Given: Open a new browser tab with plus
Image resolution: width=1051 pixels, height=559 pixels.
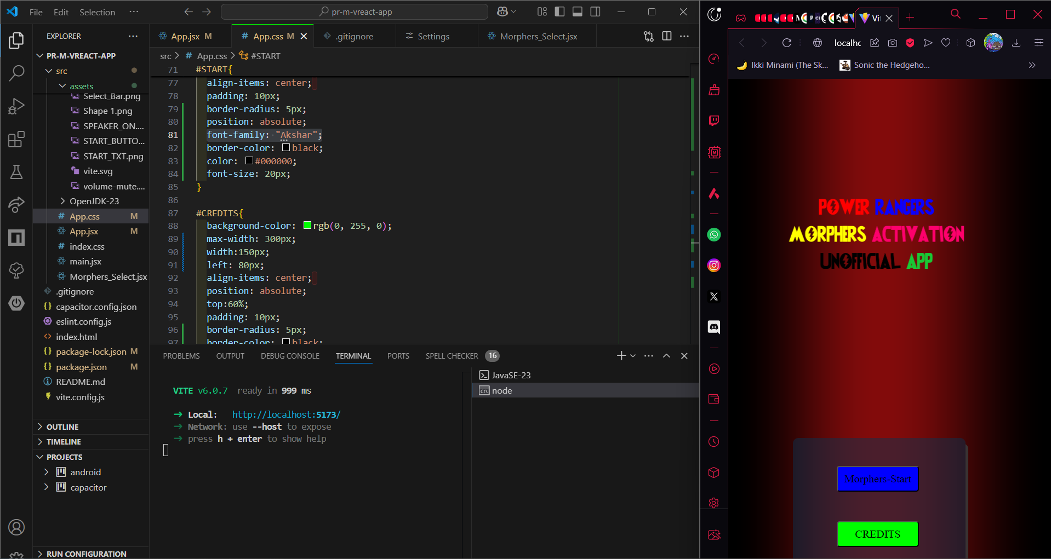Looking at the screenshot, I should click(x=910, y=18).
